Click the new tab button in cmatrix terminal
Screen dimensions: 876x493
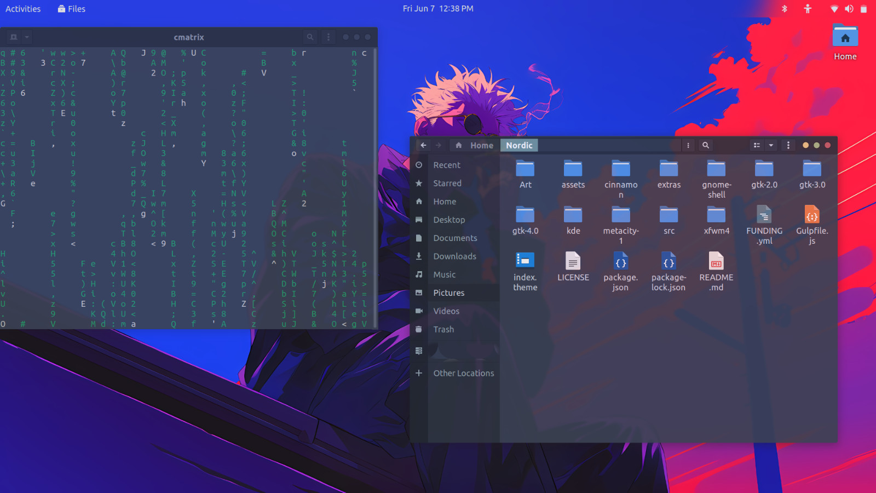(14, 37)
